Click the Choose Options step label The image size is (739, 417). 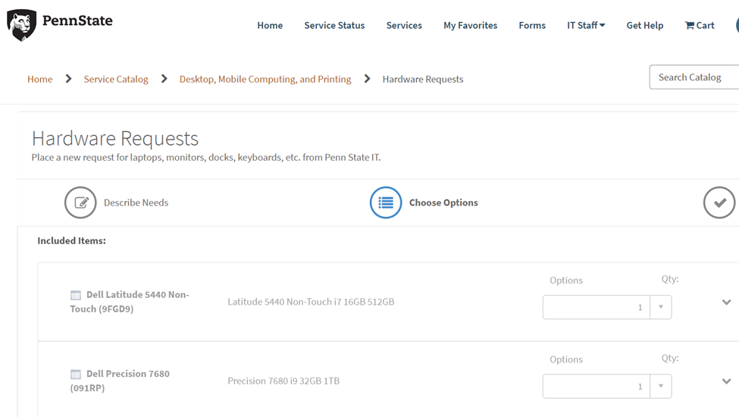tap(443, 202)
